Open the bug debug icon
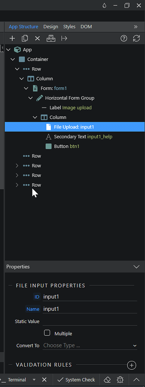Viewport: 145px width, 387px height. (120, 379)
